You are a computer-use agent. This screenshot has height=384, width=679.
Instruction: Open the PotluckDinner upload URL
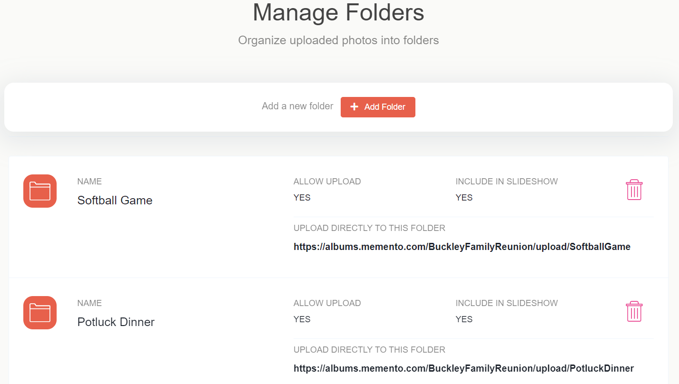463,368
